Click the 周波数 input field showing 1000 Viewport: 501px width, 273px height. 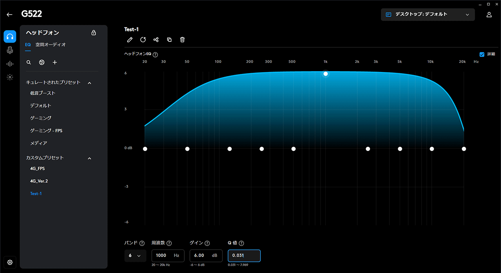coord(162,255)
